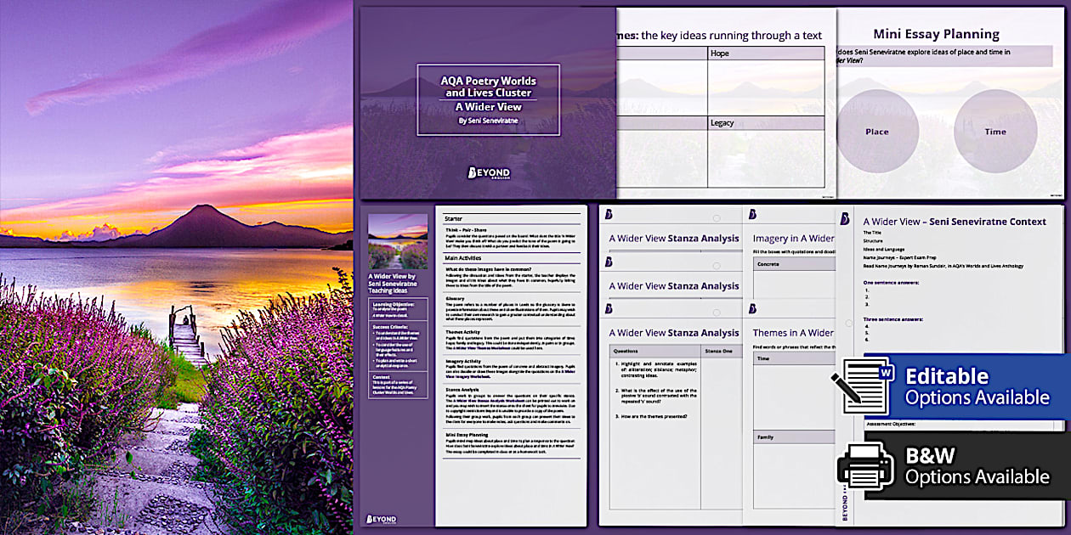Open the Mini Essay Planning slide heading
The image size is (1071, 535).
[x=936, y=35]
